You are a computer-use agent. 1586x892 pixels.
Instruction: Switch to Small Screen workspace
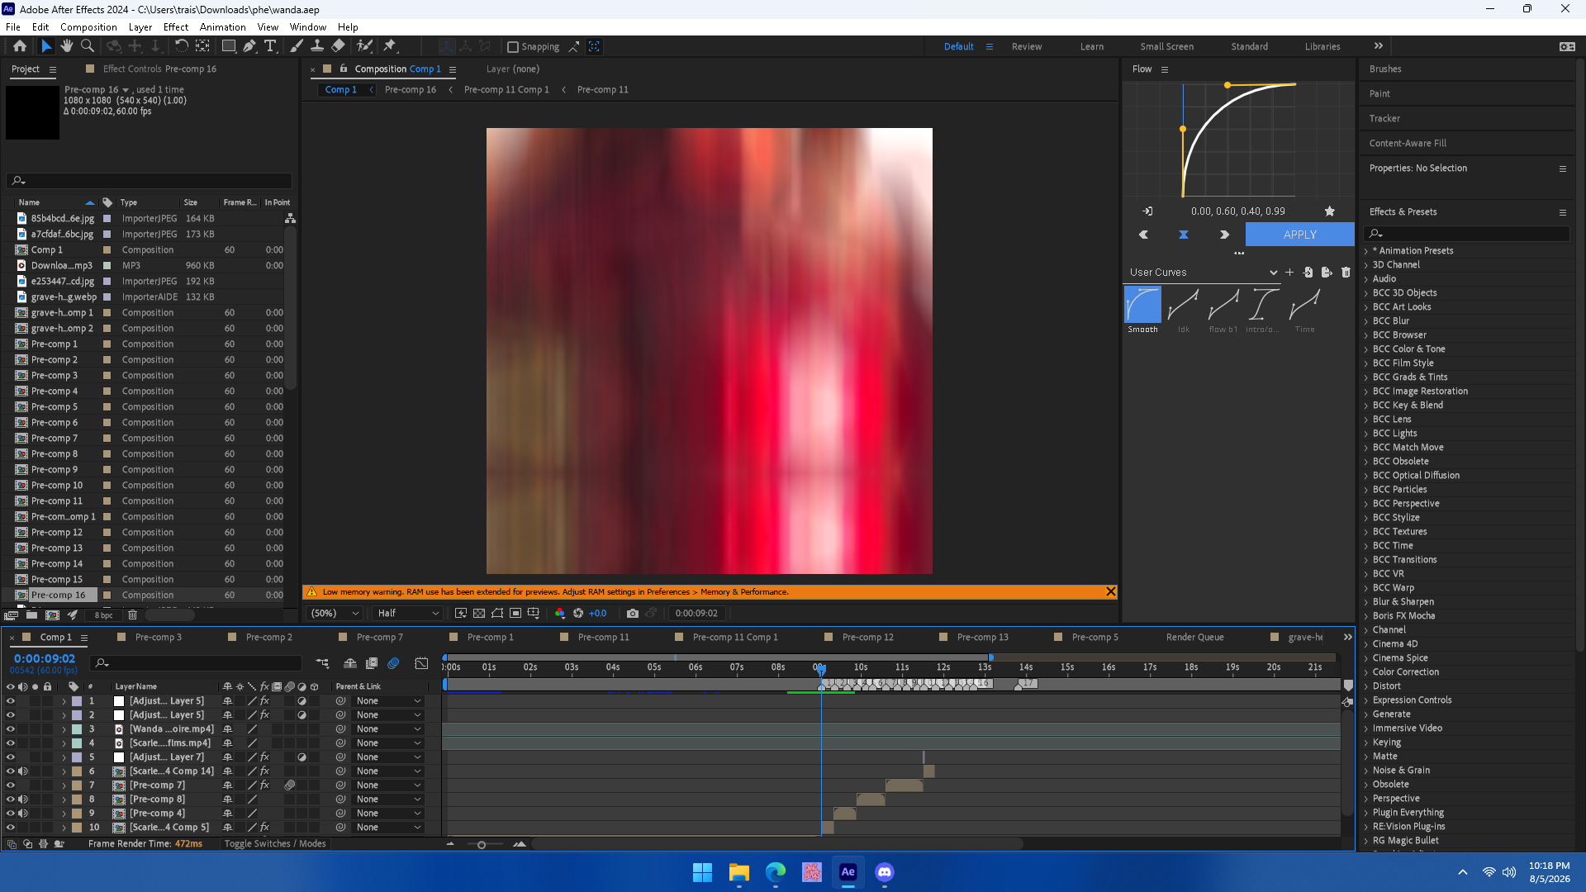[1166, 46]
